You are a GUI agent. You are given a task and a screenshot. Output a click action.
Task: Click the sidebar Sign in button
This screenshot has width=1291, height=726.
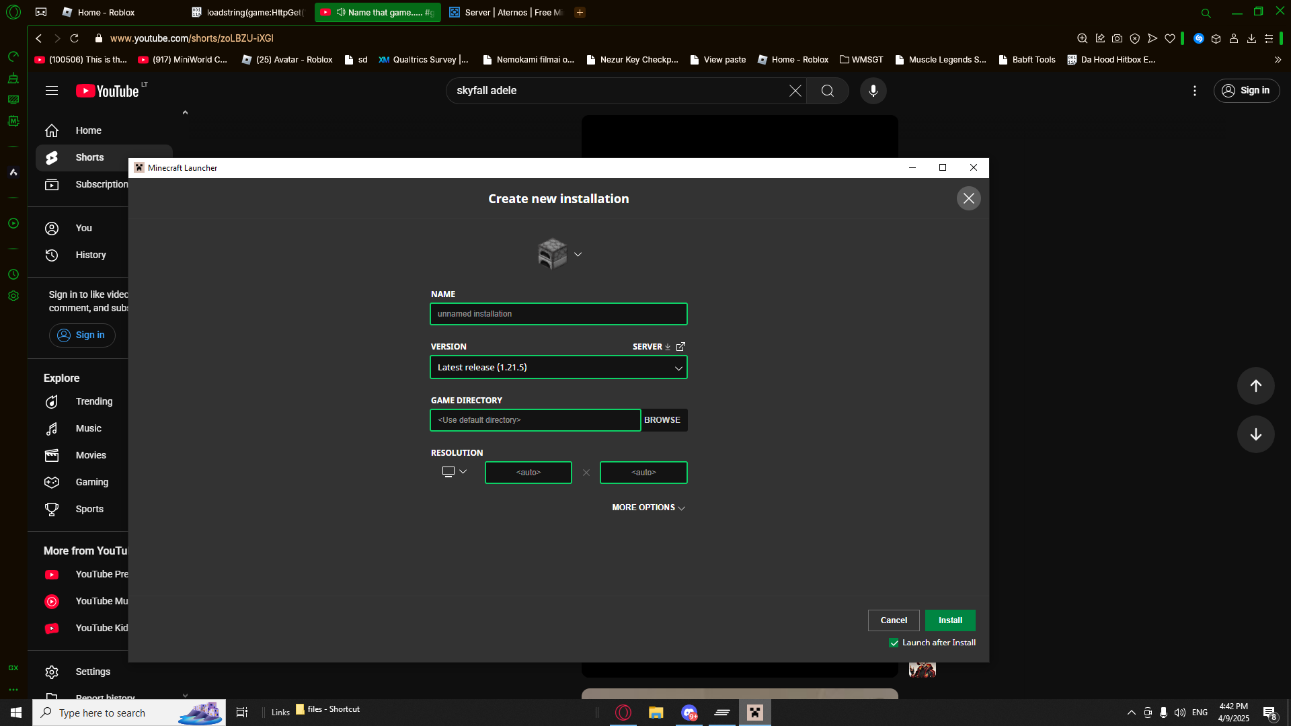coord(82,335)
